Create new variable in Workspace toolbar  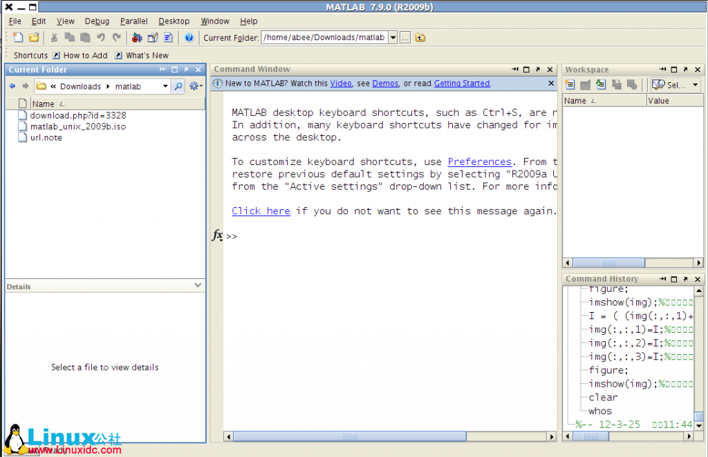[570, 84]
